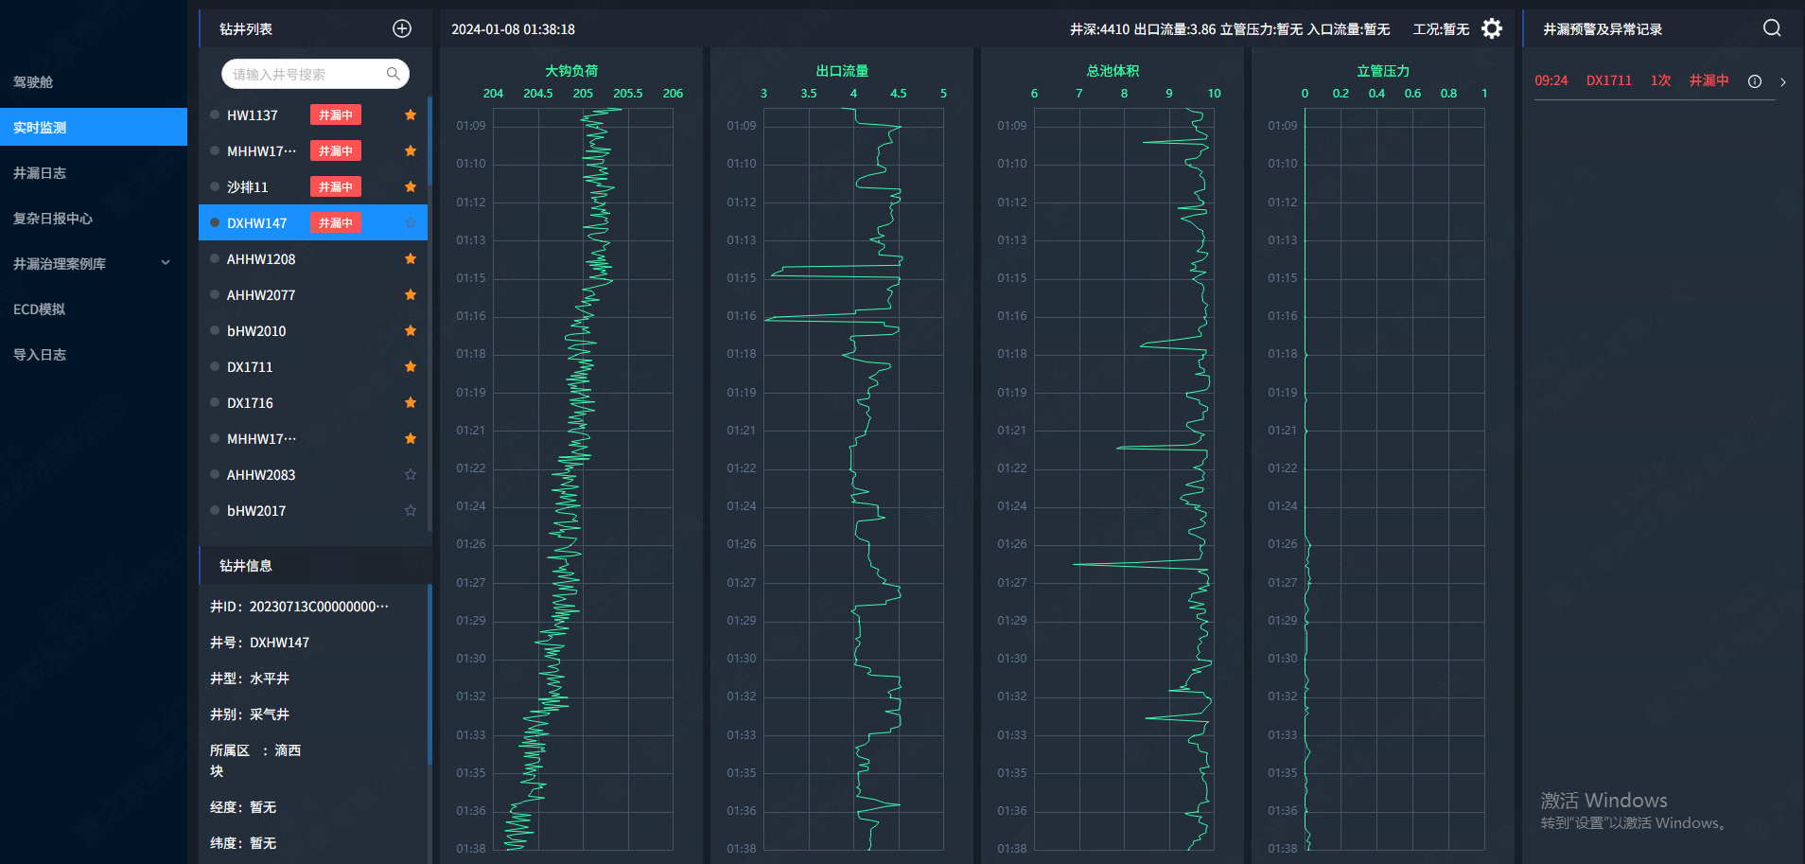The width and height of the screenshot is (1805, 864).
Task: Open info icon for DX1711 alarm record
Action: 1755,81
